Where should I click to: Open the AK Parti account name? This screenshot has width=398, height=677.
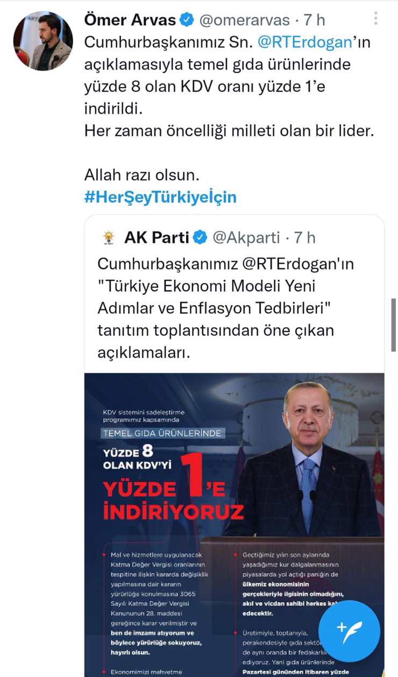(157, 237)
